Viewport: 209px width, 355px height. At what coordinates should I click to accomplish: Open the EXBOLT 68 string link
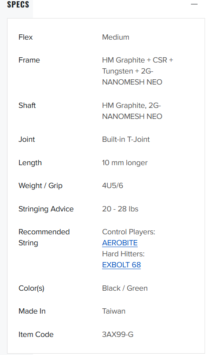click(x=121, y=265)
